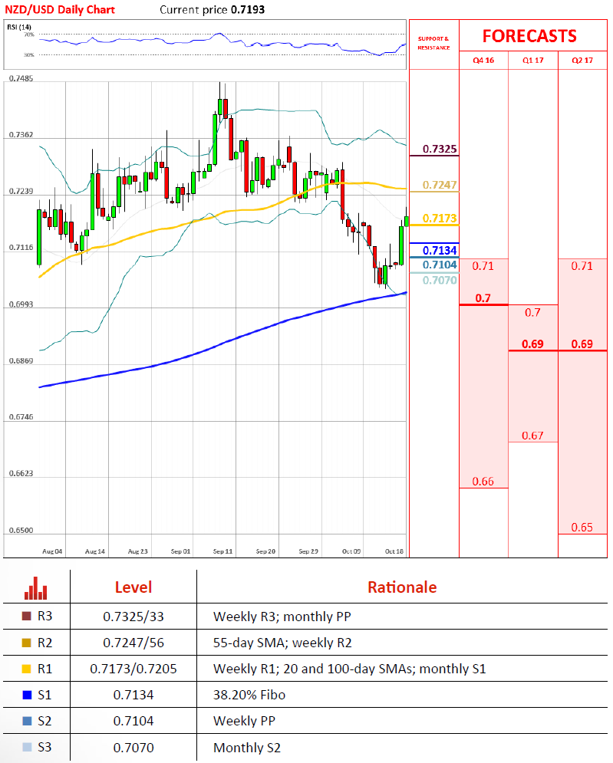The width and height of the screenshot is (613, 763).
Task: Click the Rationale column header
Action: coord(402,587)
